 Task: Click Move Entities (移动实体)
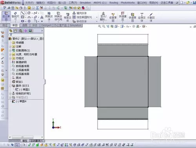(80, 21)
